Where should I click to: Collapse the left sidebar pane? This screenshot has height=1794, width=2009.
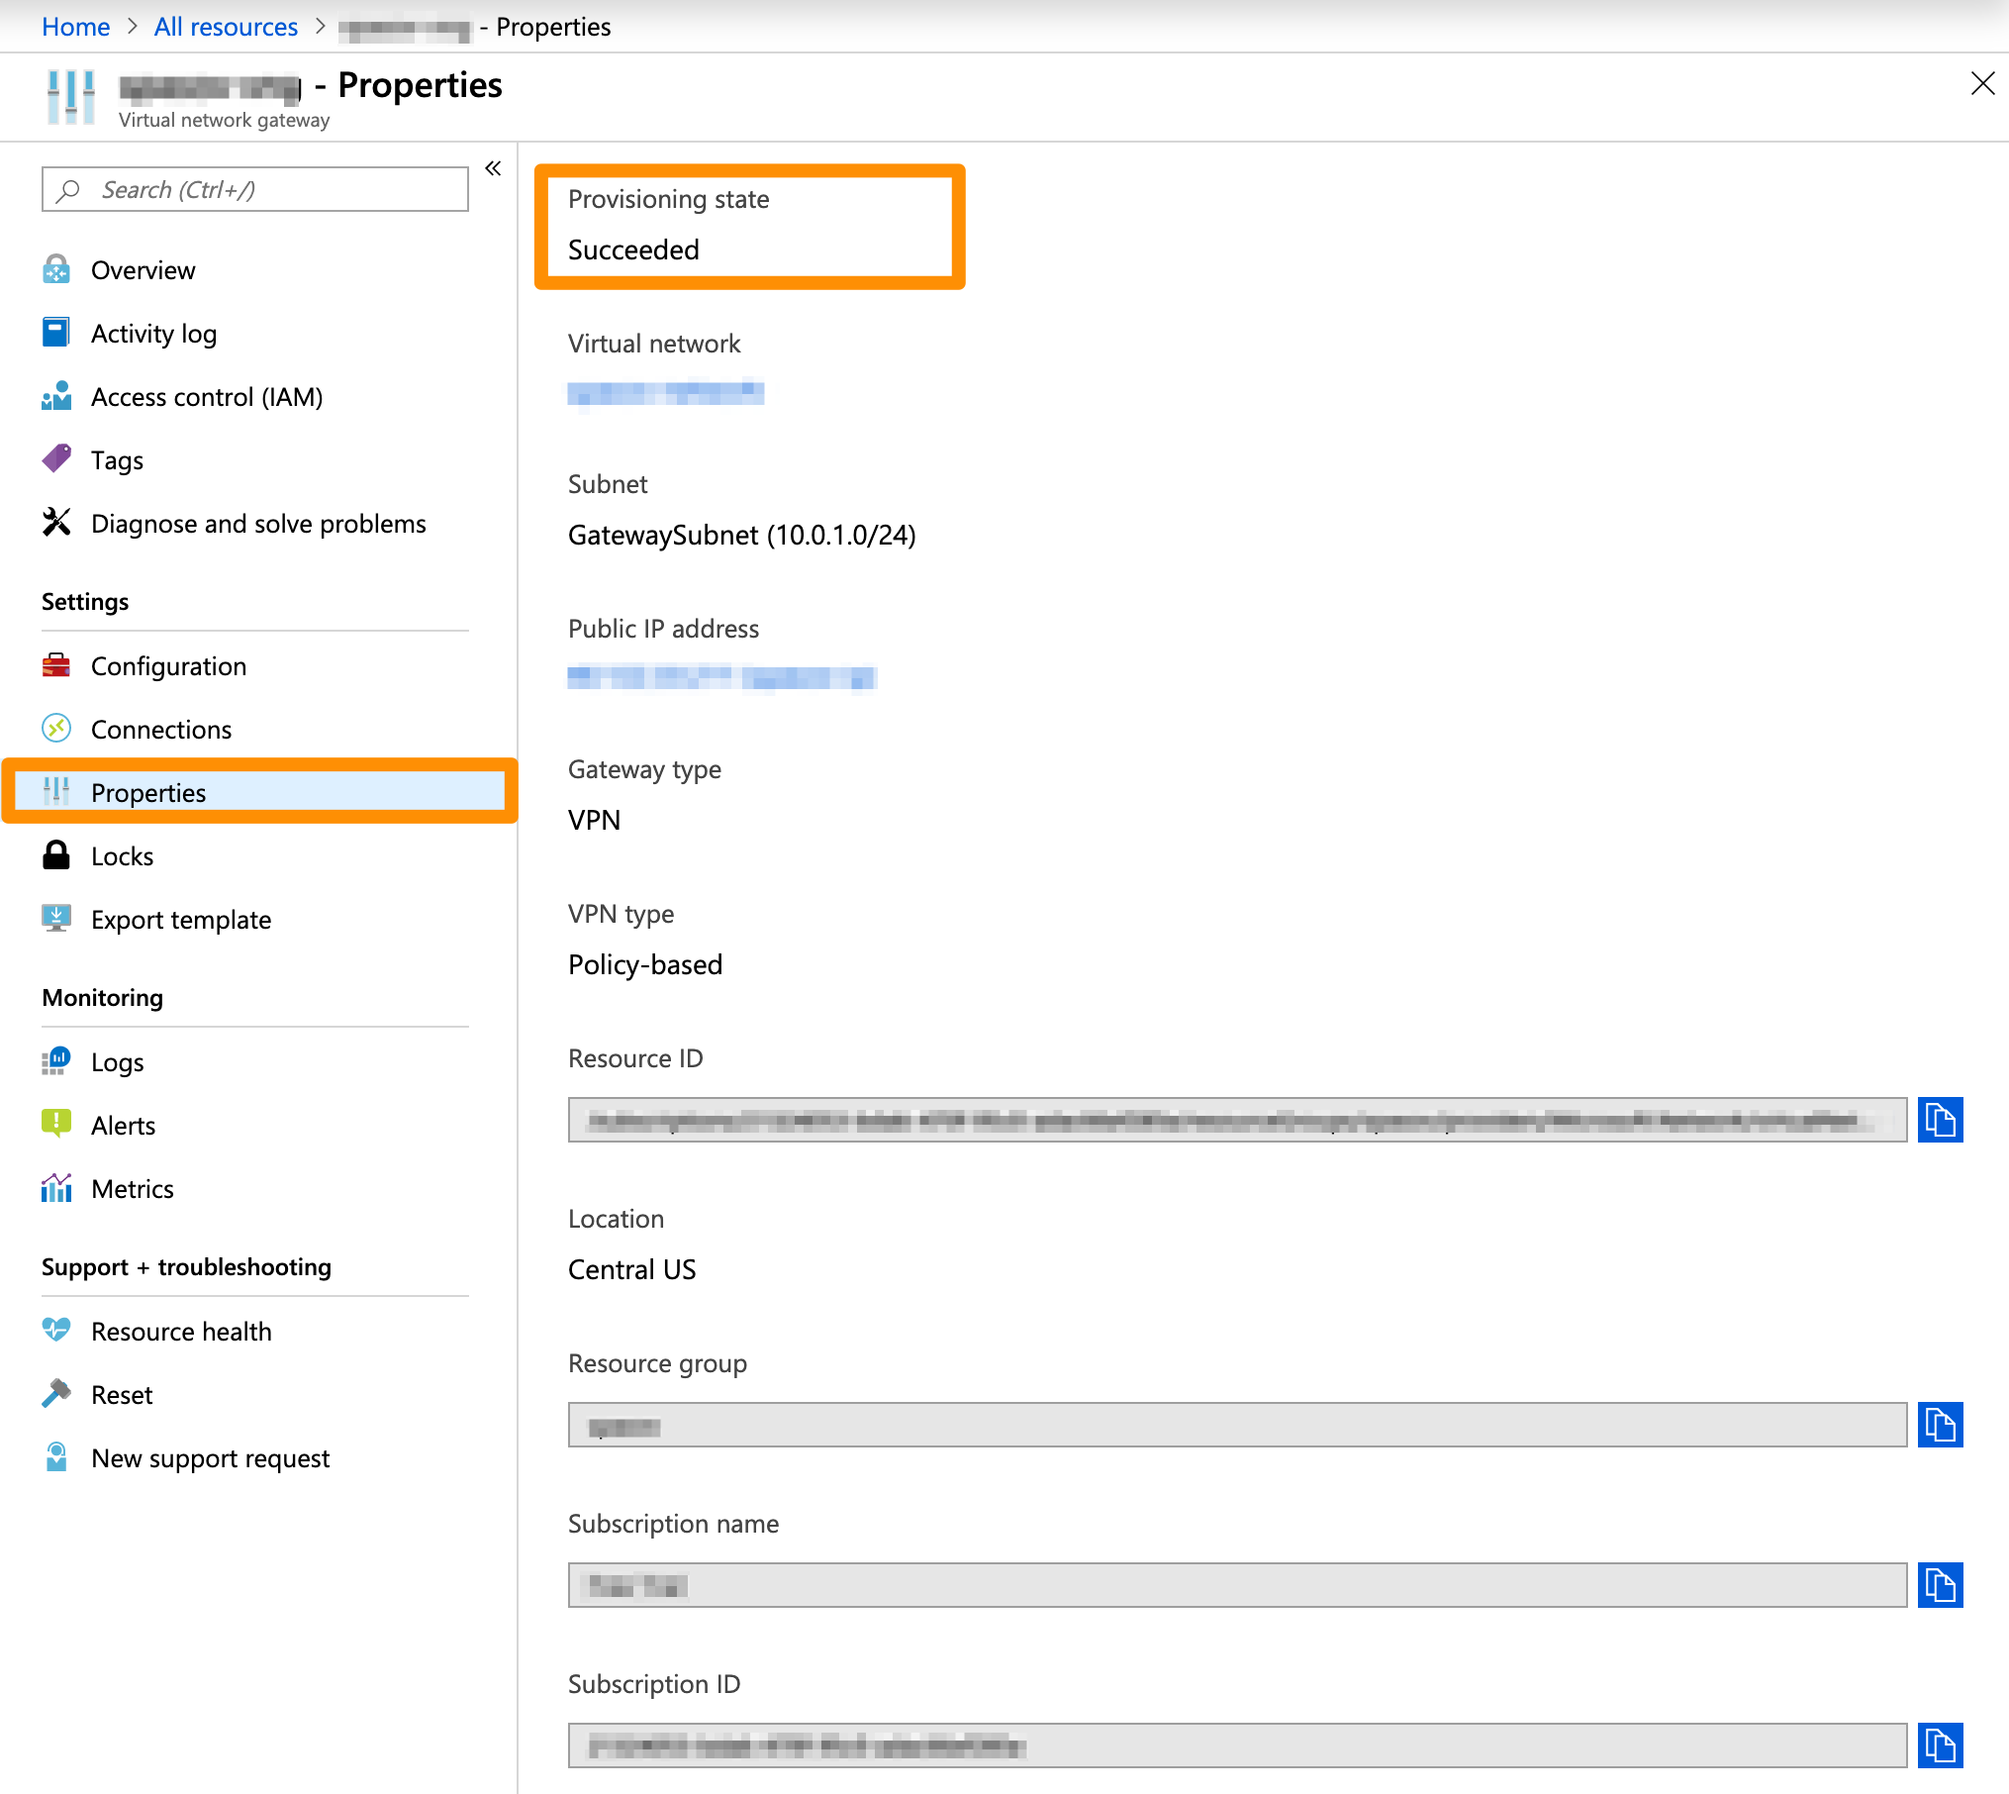[x=493, y=168]
